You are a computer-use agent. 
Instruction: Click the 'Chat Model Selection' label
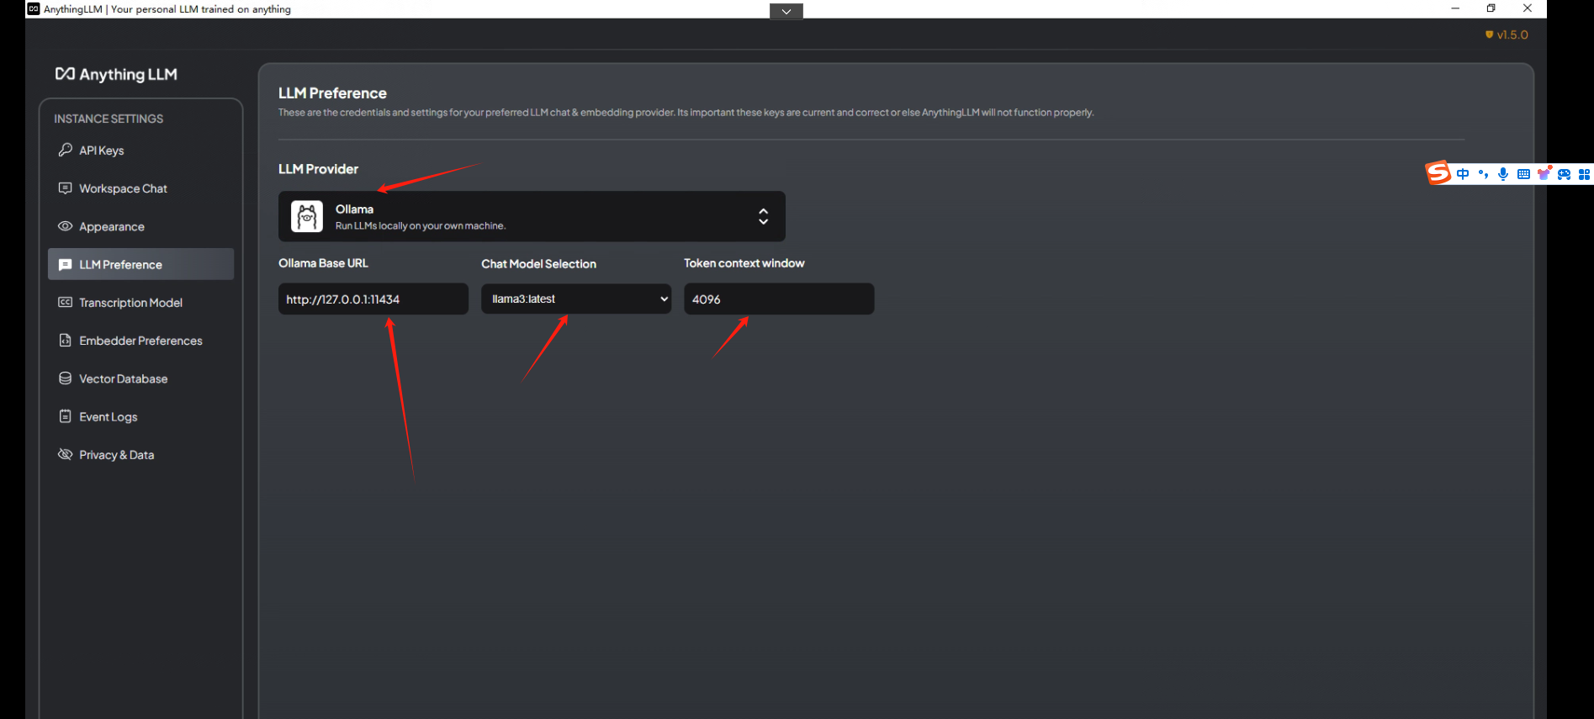click(538, 263)
